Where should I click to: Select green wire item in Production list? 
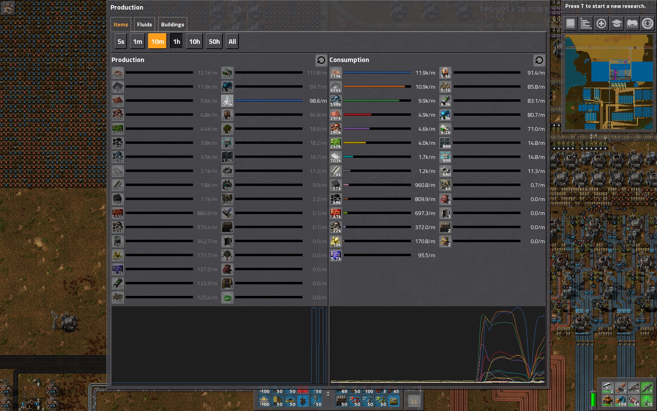[227, 298]
